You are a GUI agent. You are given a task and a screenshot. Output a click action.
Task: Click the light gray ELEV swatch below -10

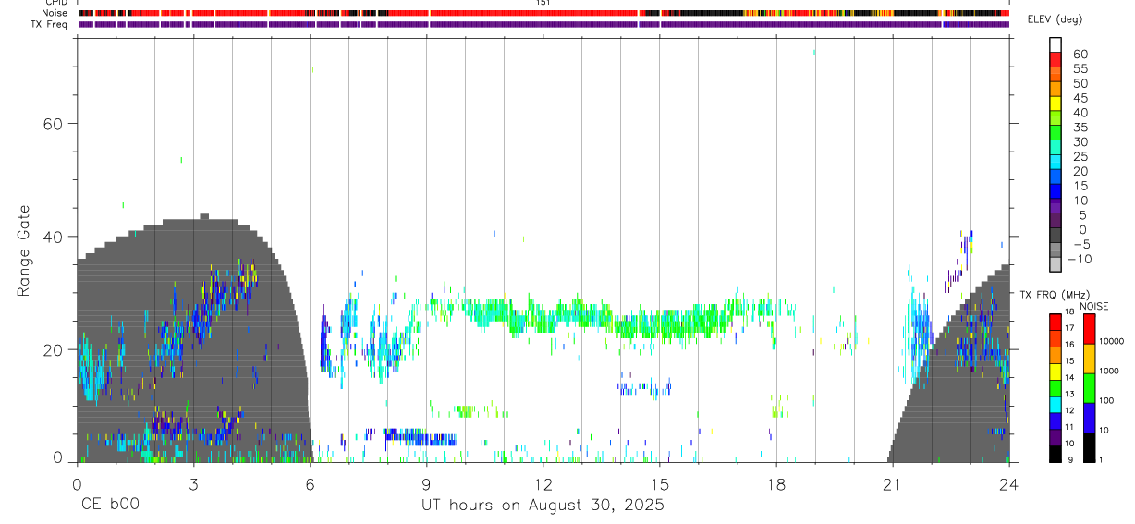click(x=1056, y=264)
